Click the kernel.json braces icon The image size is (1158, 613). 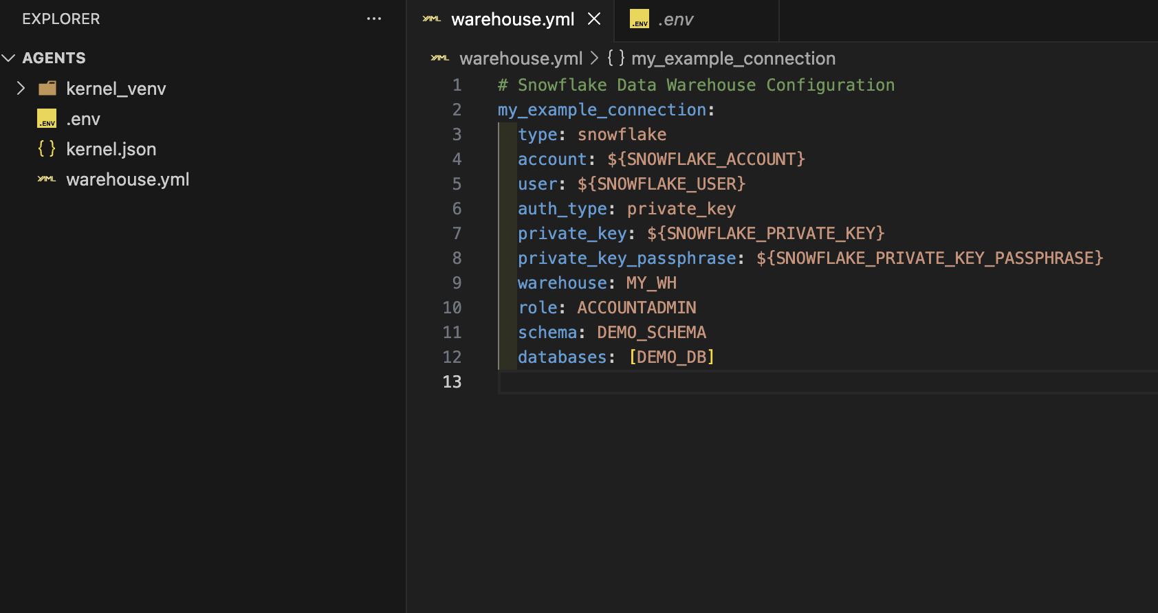tap(47, 148)
